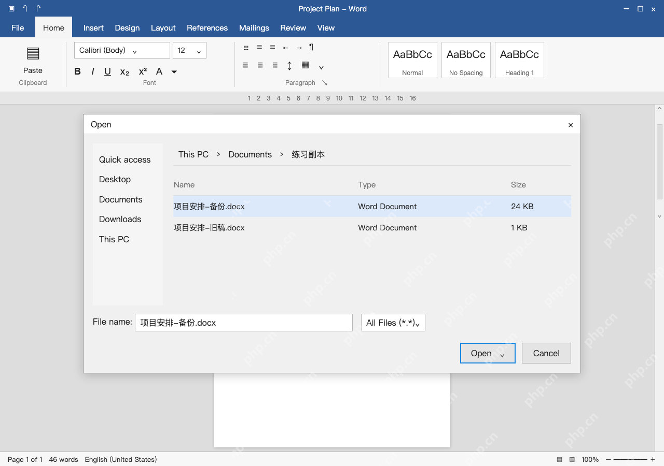Open line spacing options

coord(289,66)
